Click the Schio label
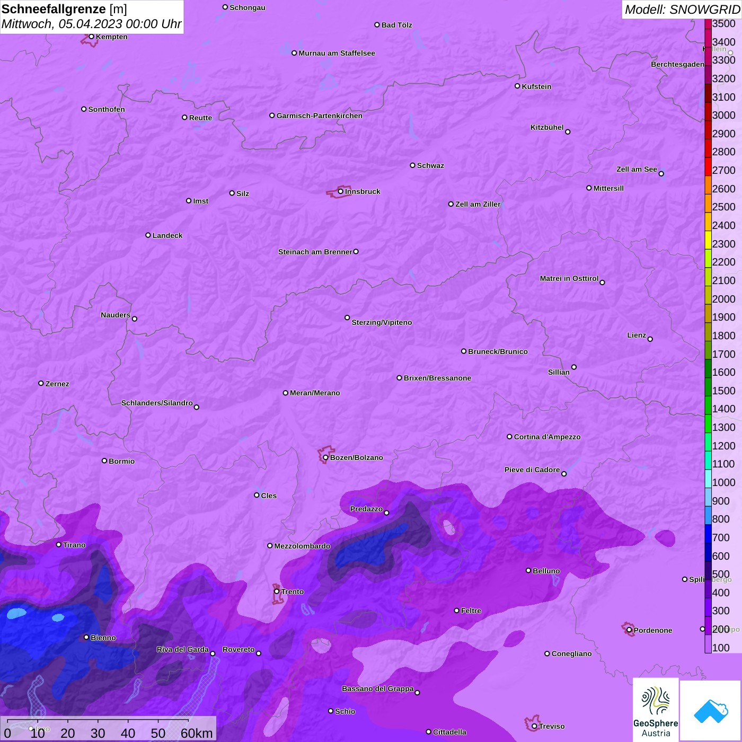 pyautogui.click(x=345, y=711)
